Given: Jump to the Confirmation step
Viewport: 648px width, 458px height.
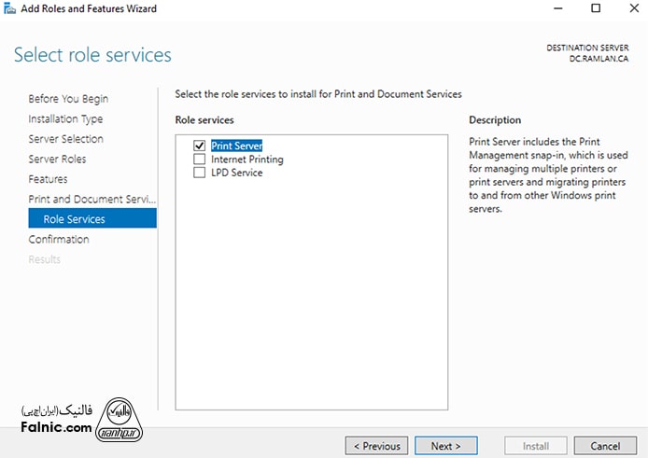Looking at the screenshot, I should 59,240.
